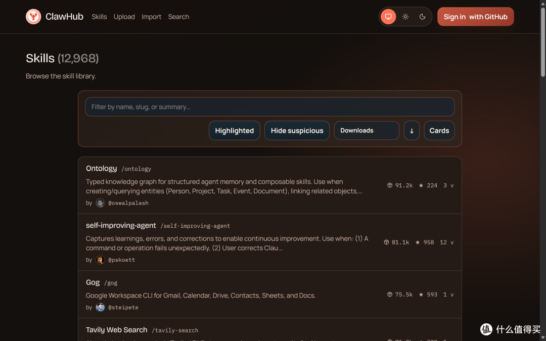546x341 pixels.
Task: Click the 91.2k downloads count
Action: (404, 185)
